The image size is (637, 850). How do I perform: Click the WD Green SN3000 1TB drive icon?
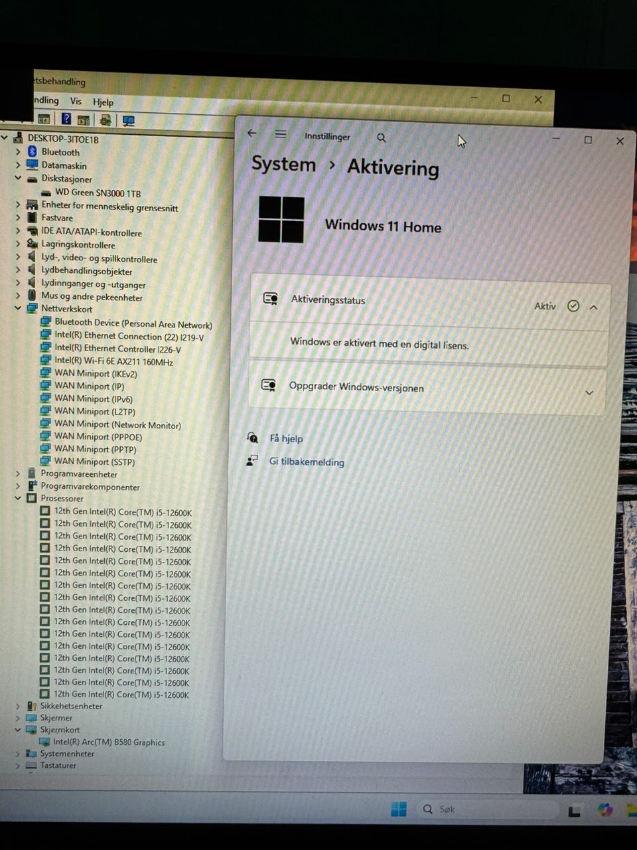point(46,193)
